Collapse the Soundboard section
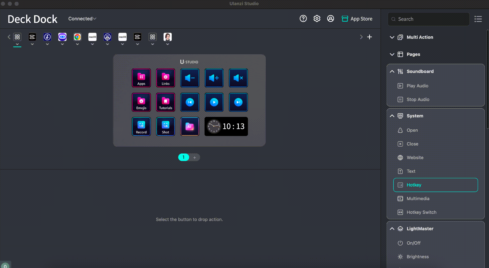Image resolution: width=489 pixels, height=268 pixels. pyautogui.click(x=392, y=71)
